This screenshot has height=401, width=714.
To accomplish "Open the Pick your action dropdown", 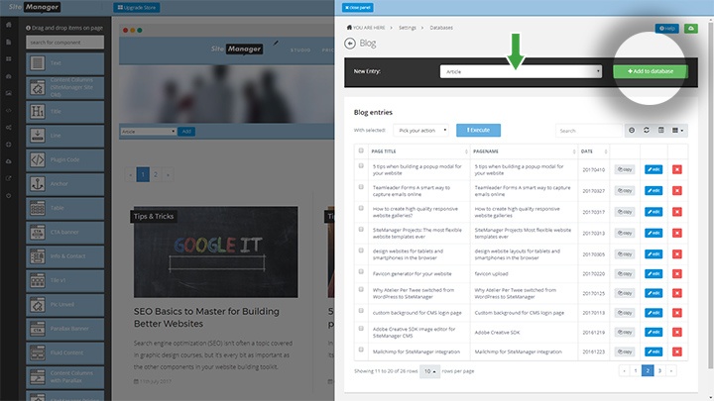I will (421, 131).
